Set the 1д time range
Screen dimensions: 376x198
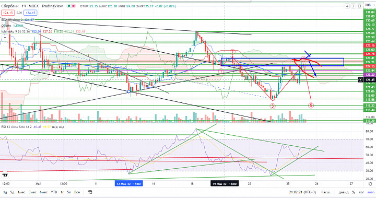click(5, 192)
